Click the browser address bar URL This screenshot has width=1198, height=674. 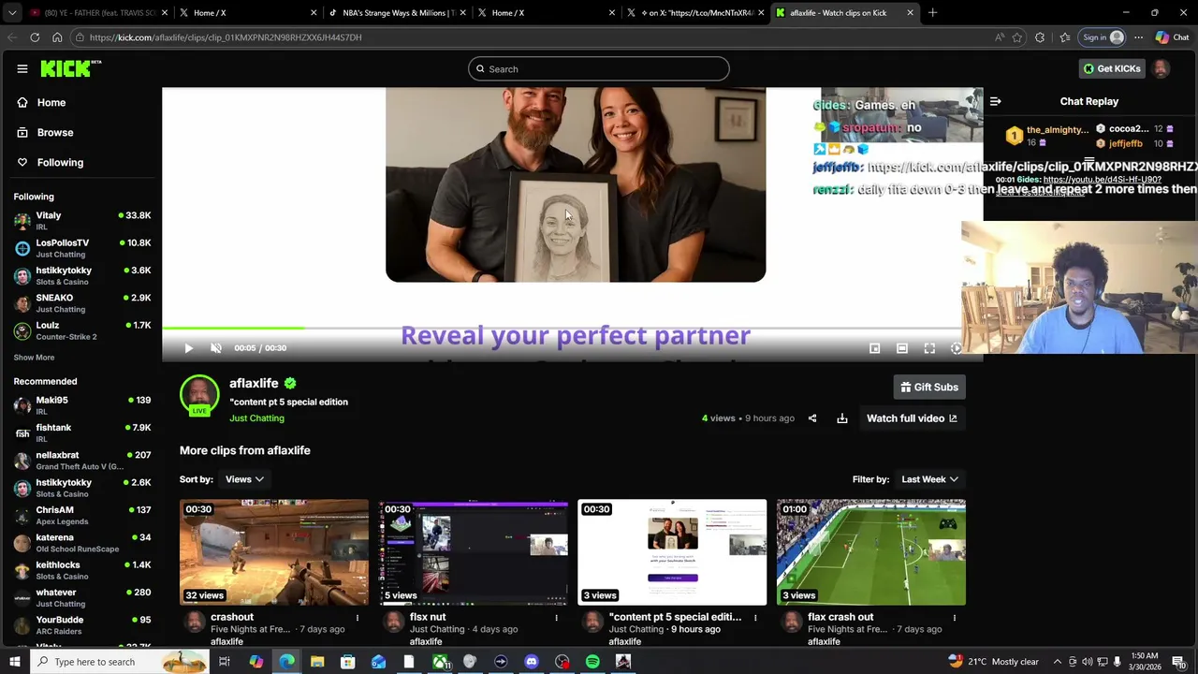click(226, 37)
